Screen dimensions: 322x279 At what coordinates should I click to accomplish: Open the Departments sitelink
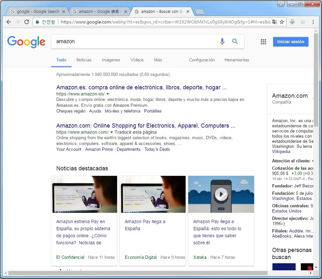(128, 149)
